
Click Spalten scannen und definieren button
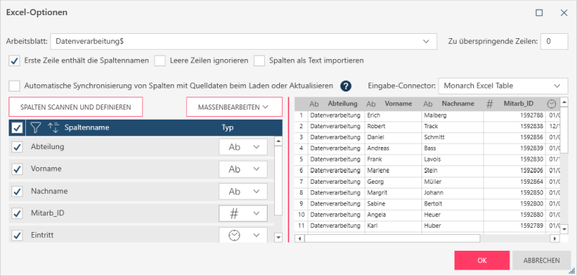76,107
